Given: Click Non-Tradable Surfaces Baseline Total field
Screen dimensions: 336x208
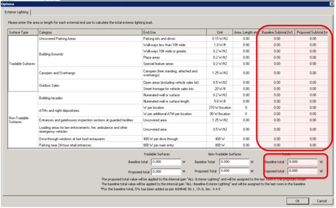Looking at the screenshot, I should coord(234,162).
